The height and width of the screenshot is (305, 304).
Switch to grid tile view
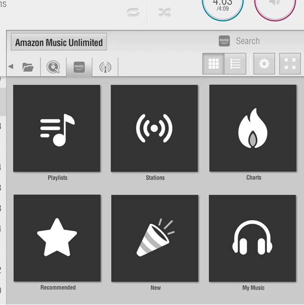[x=213, y=64]
